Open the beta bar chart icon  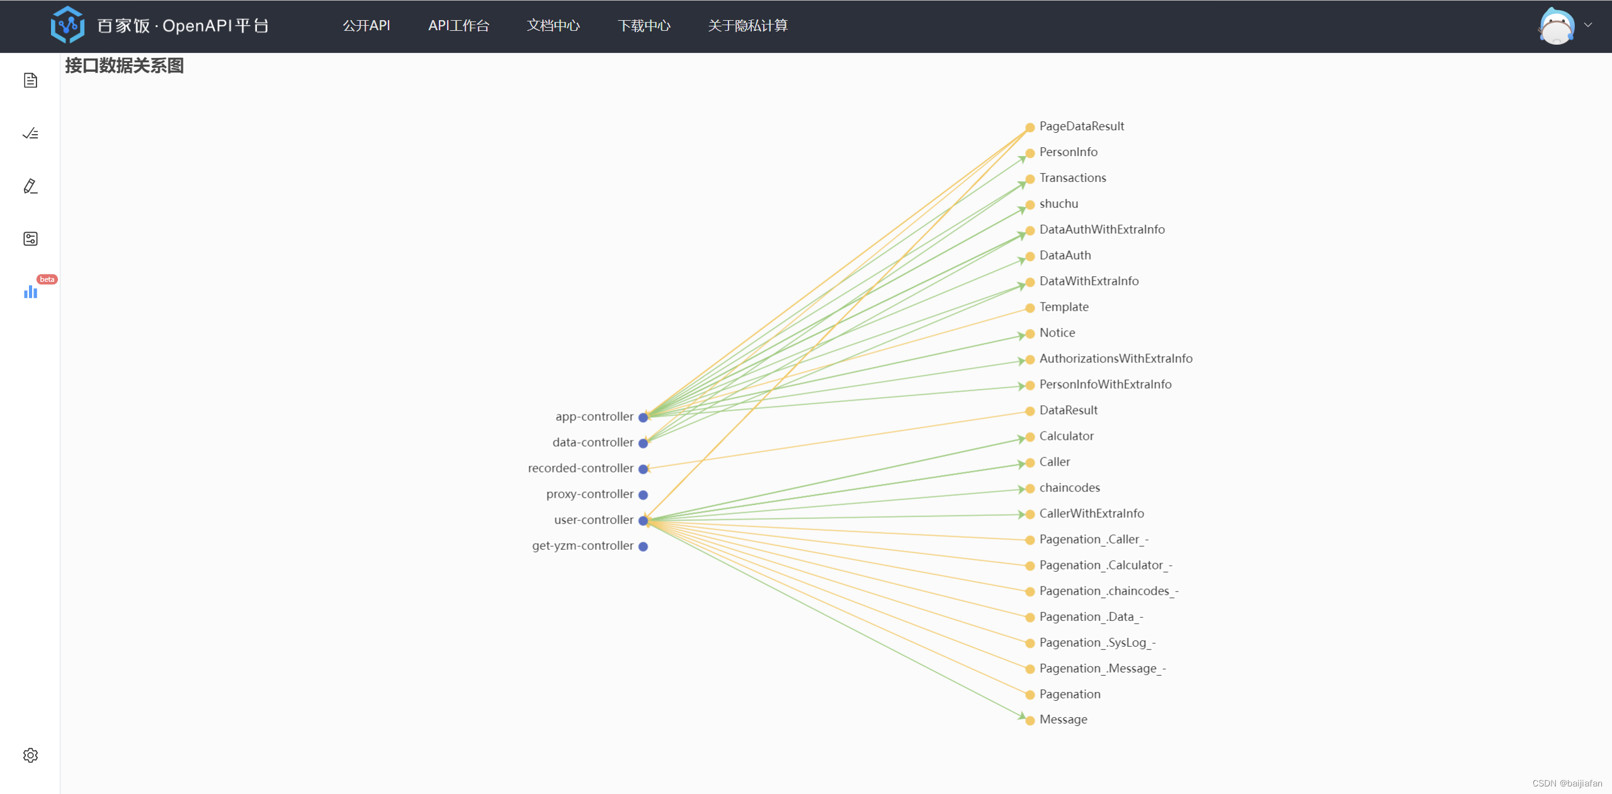[30, 291]
